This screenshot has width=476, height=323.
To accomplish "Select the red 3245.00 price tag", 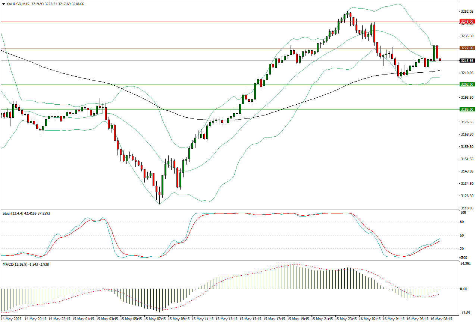I will click(467, 22).
